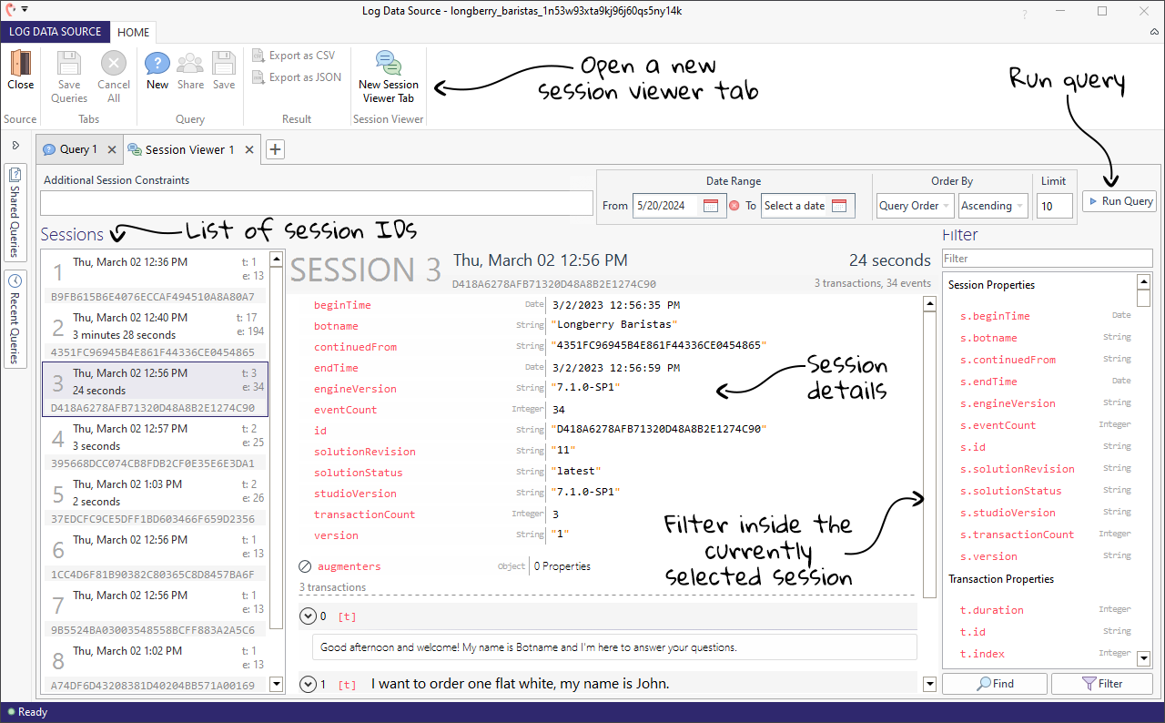Open the From date calendar picker
The height and width of the screenshot is (723, 1165).
(711, 206)
